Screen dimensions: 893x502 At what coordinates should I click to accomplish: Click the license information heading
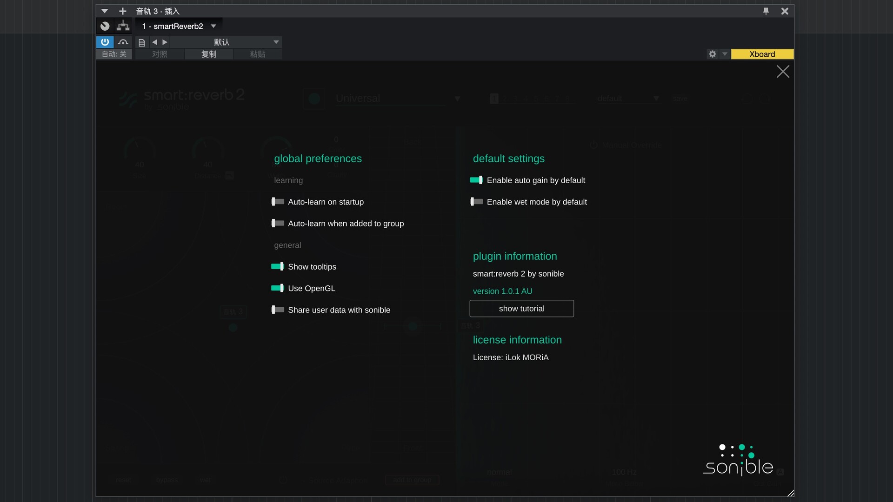[x=517, y=340]
